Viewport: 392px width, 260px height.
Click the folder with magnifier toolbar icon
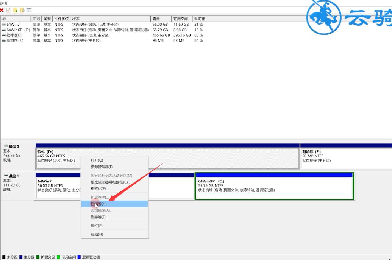pyautogui.click(x=22, y=10)
